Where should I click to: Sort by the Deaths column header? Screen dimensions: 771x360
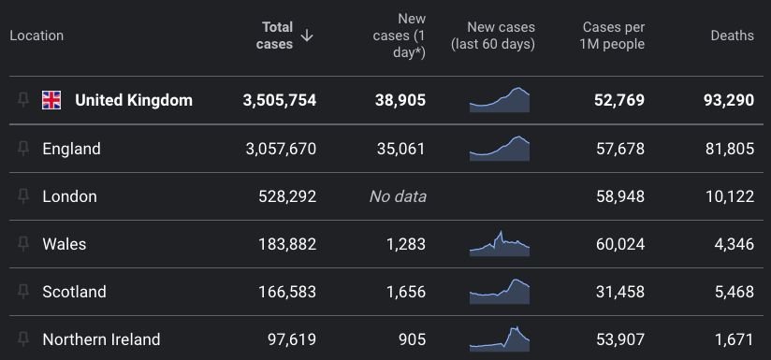732,36
